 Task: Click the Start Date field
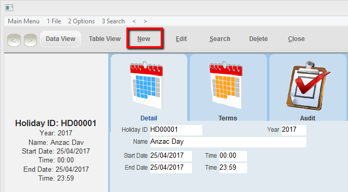click(171, 156)
